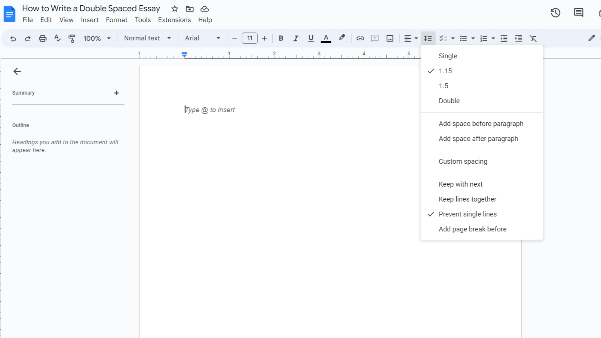Select the Paint format tool

point(71,38)
